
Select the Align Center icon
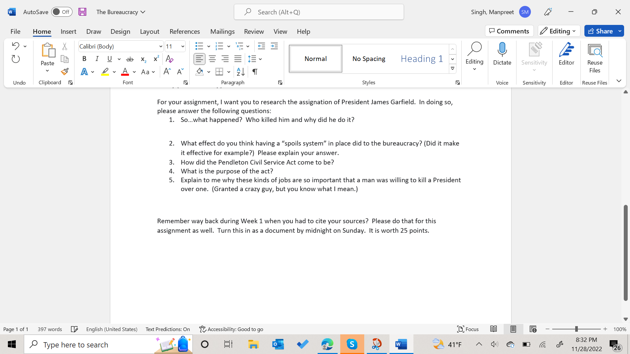pos(212,59)
